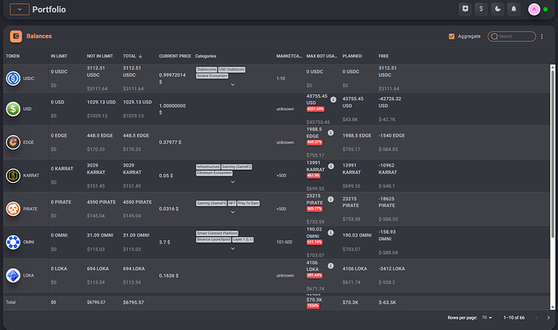
Task: Expand the OMNI categories chevron
Action: (232, 249)
